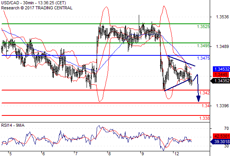Click the downward blue forecast arrowhead

pyautogui.click(x=198, y=99)
